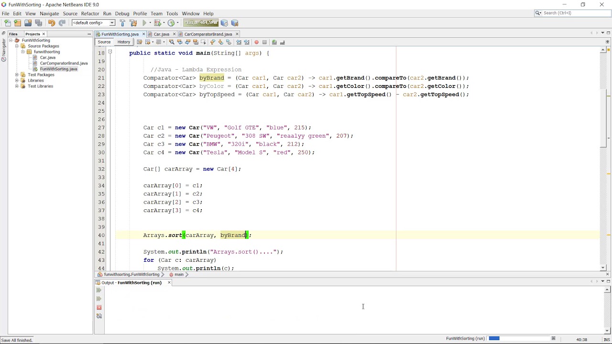Click the Search (Ctrl+I) field
612x344 pixels.
pos(571,13)
